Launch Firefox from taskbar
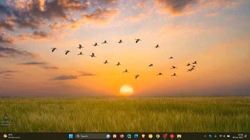 (x=122, y=136)
